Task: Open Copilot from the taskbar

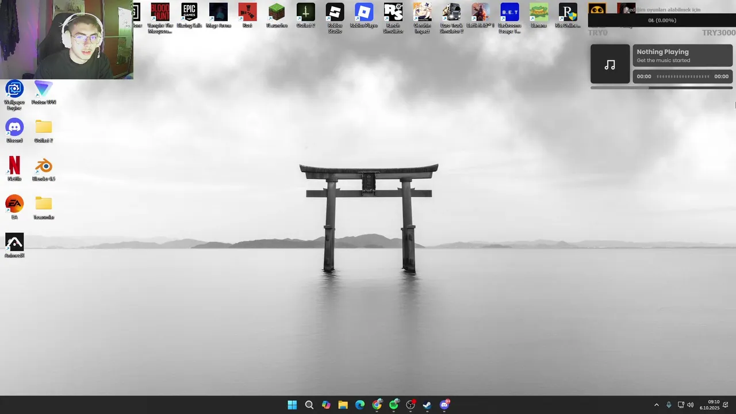Action: (x=326, y=405)
